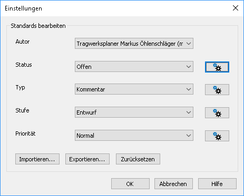Open the Hilfe help button
Screen dimensions: 244x196
217,184
